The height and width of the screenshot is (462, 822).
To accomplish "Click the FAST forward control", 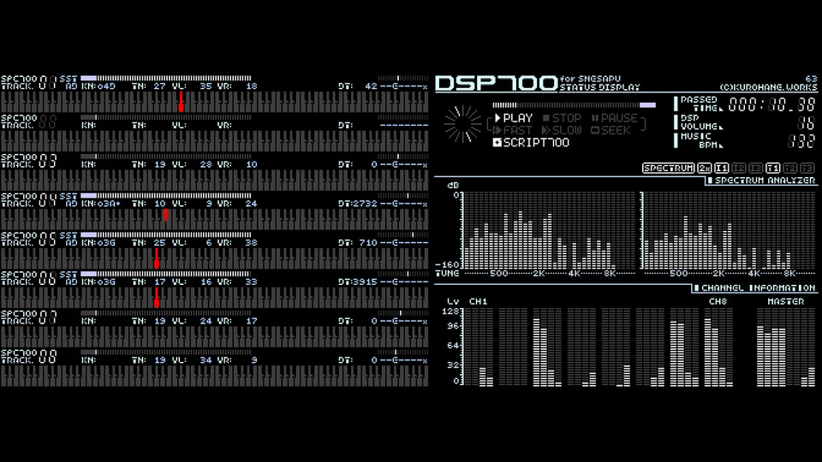I will click(x=513, y=130).
